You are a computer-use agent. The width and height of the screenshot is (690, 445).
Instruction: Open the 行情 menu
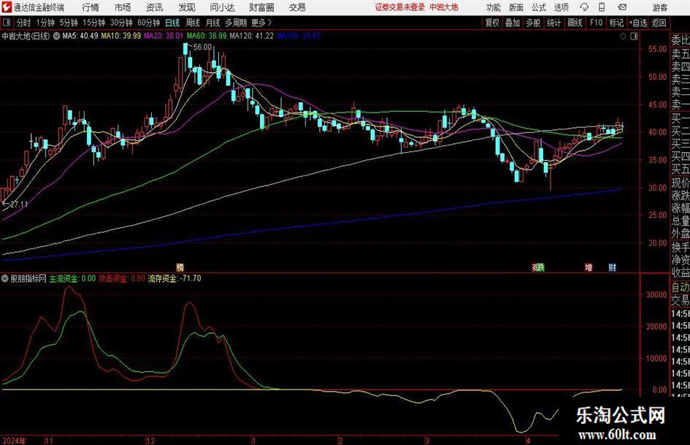click(x=91, y=7)
